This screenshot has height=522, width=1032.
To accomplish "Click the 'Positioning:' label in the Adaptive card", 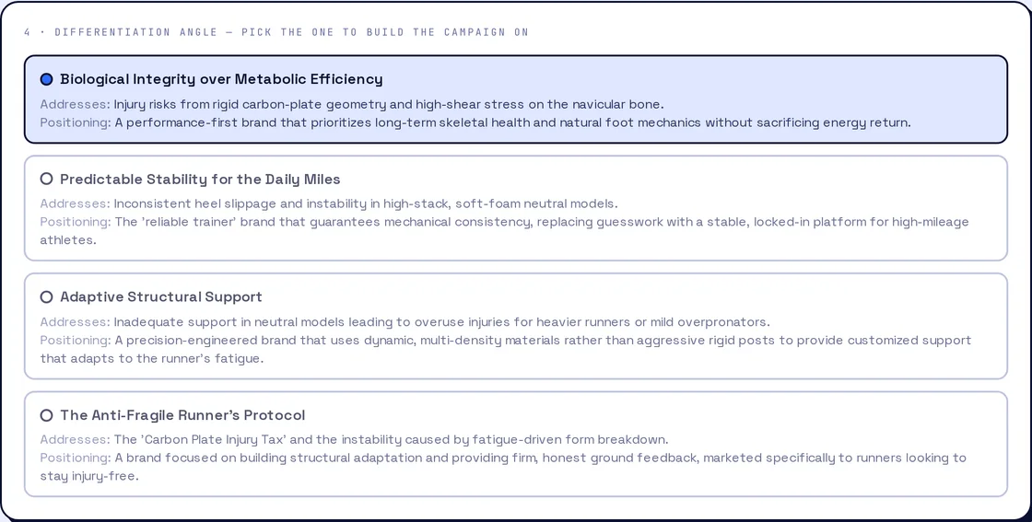I will tap(75, 341).
